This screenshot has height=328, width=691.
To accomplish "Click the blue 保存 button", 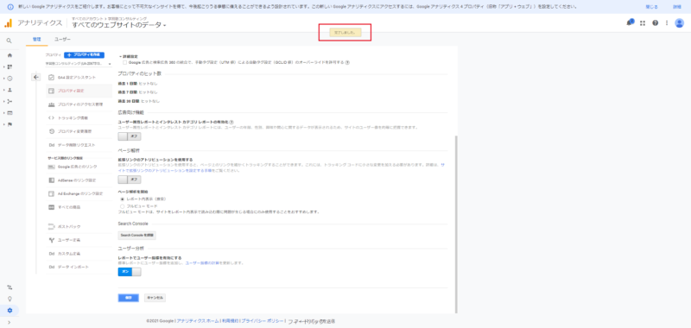I will click(128, 298).
